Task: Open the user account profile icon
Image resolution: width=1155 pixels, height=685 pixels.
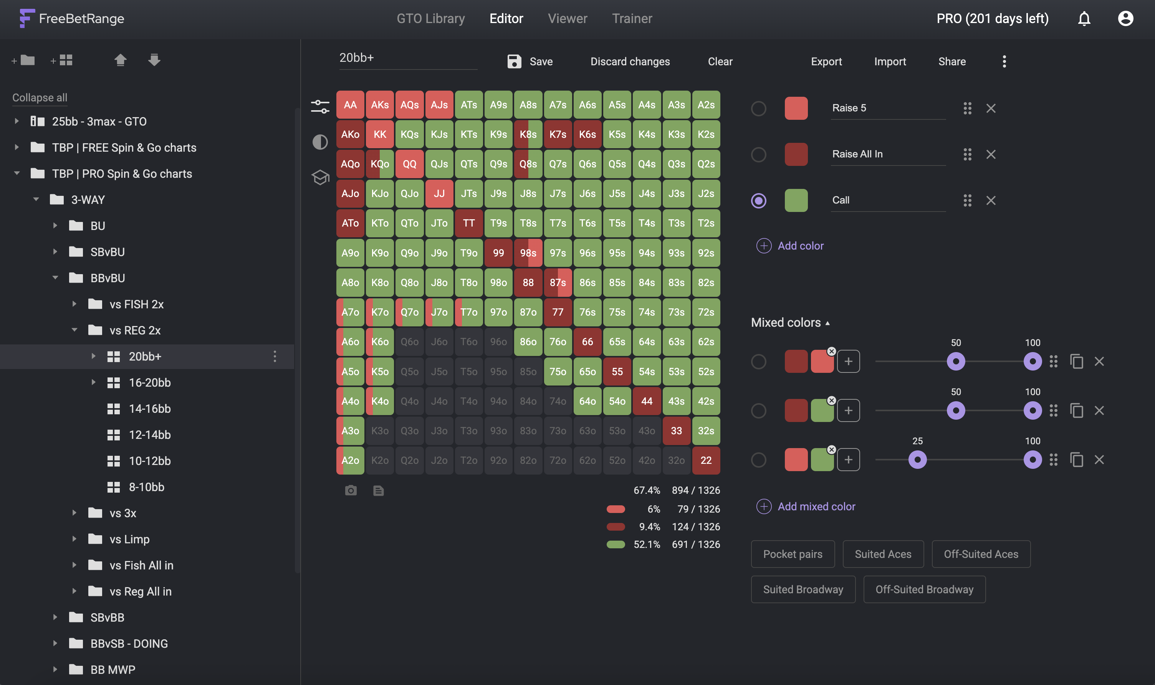Action: tap(1125, 18)
